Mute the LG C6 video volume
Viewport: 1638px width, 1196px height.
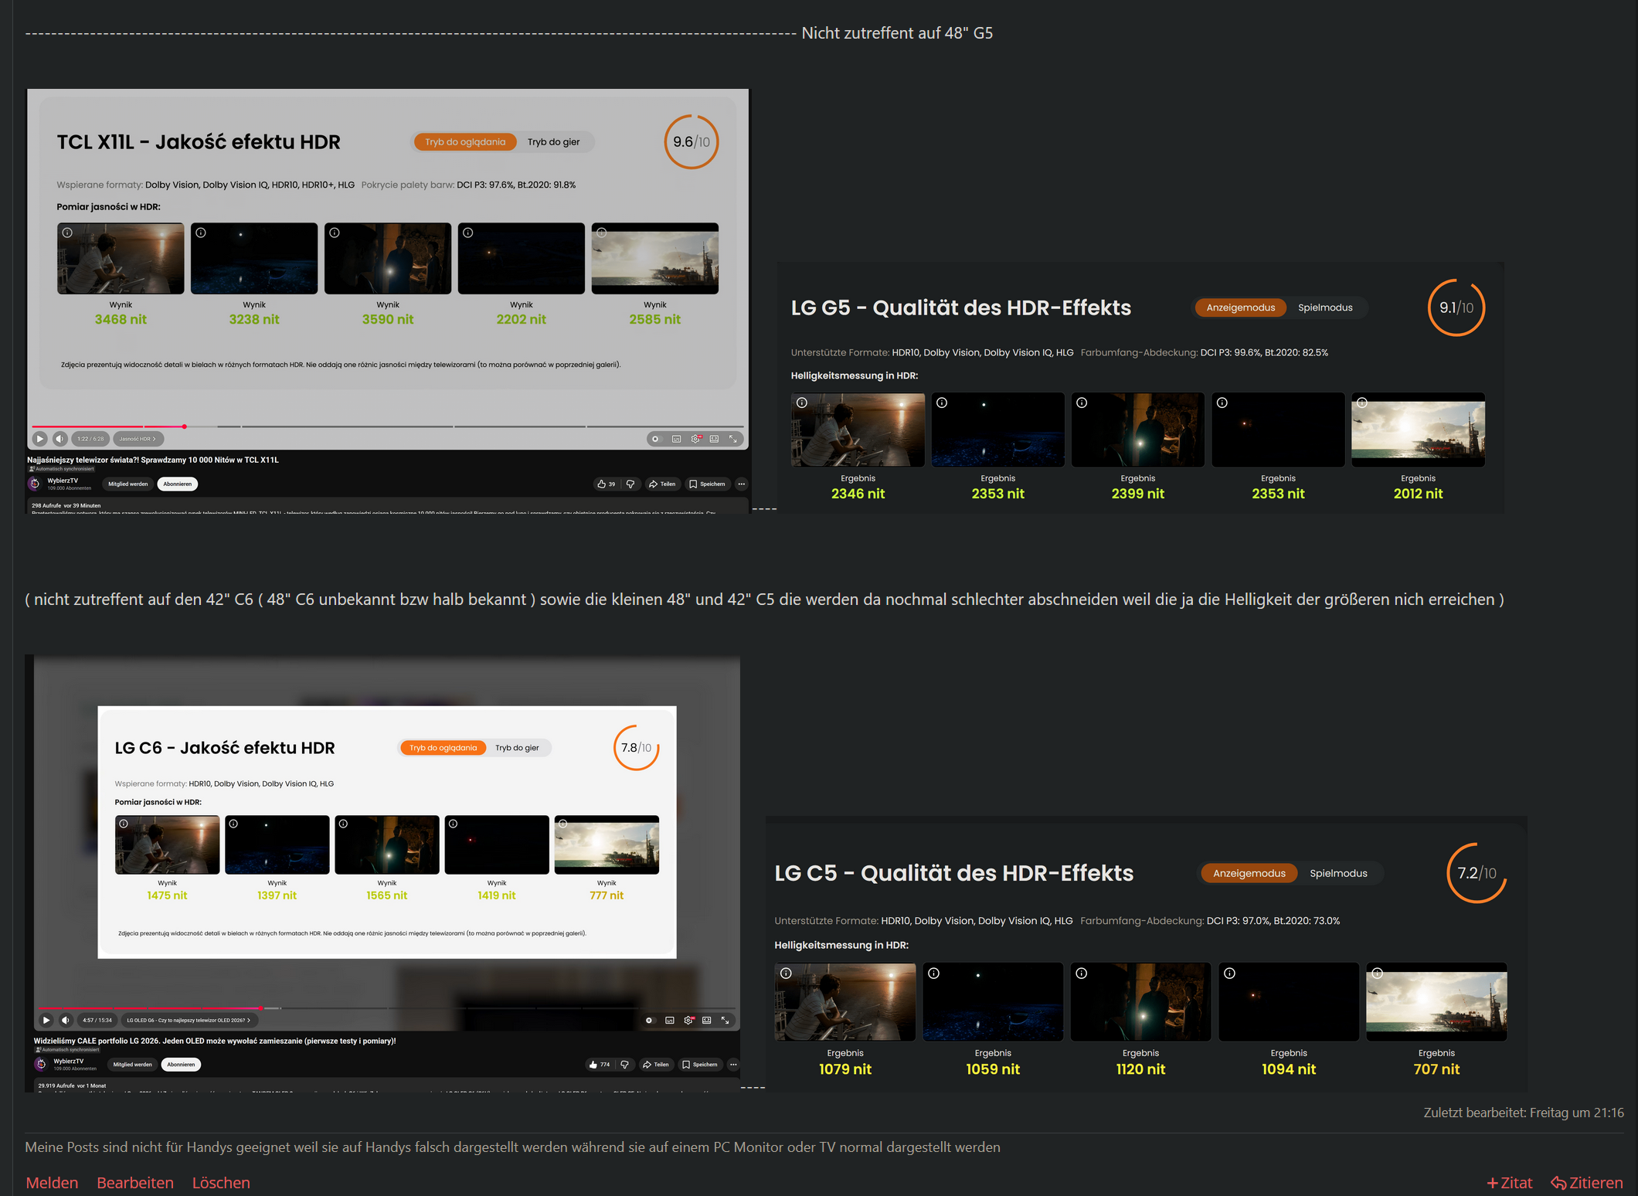point(66,1020)
